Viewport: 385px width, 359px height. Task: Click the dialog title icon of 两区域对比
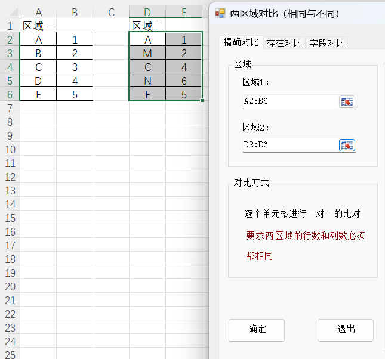(220, 14)
